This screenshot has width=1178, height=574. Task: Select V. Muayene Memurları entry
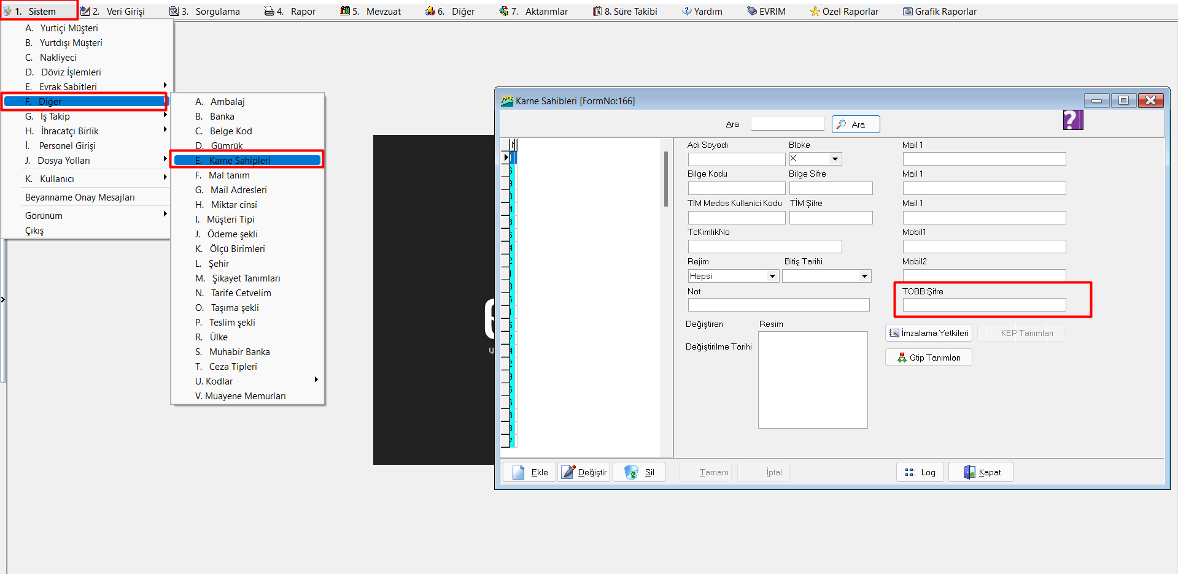click(247, 396)
